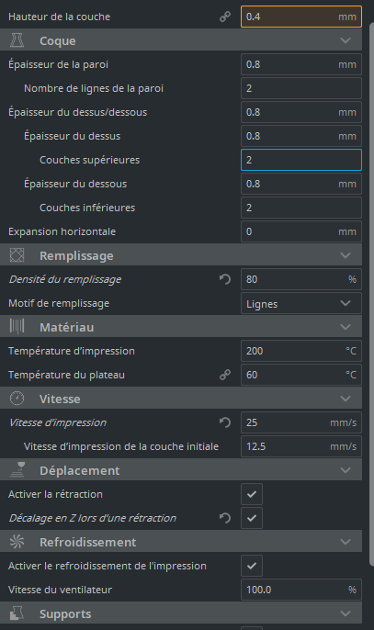Click the Supports section header
The width and height of the screenshot is (374, 630).
(x=181, y=613)
